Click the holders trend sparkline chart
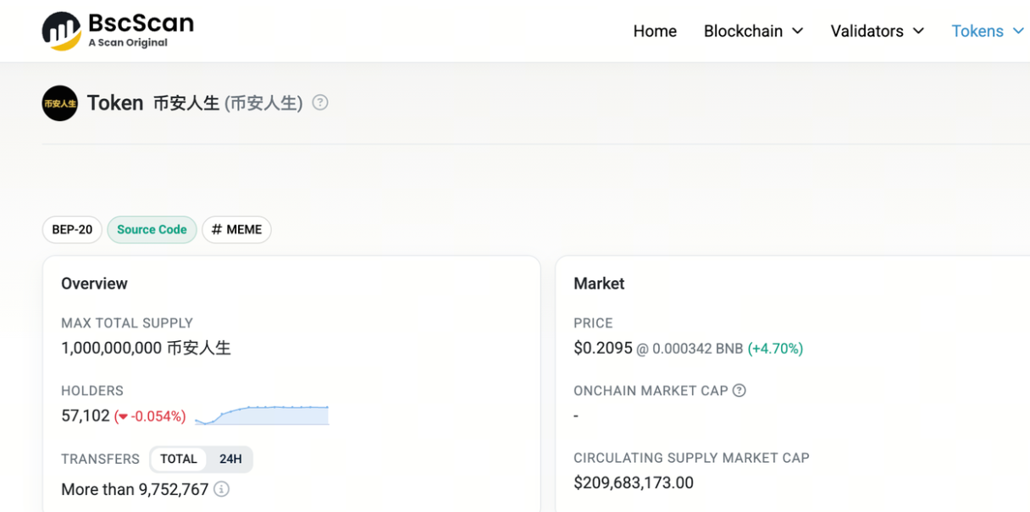The width and height of the screenshot is (1030, 512). pyautogui.click(x=262, y=415)
